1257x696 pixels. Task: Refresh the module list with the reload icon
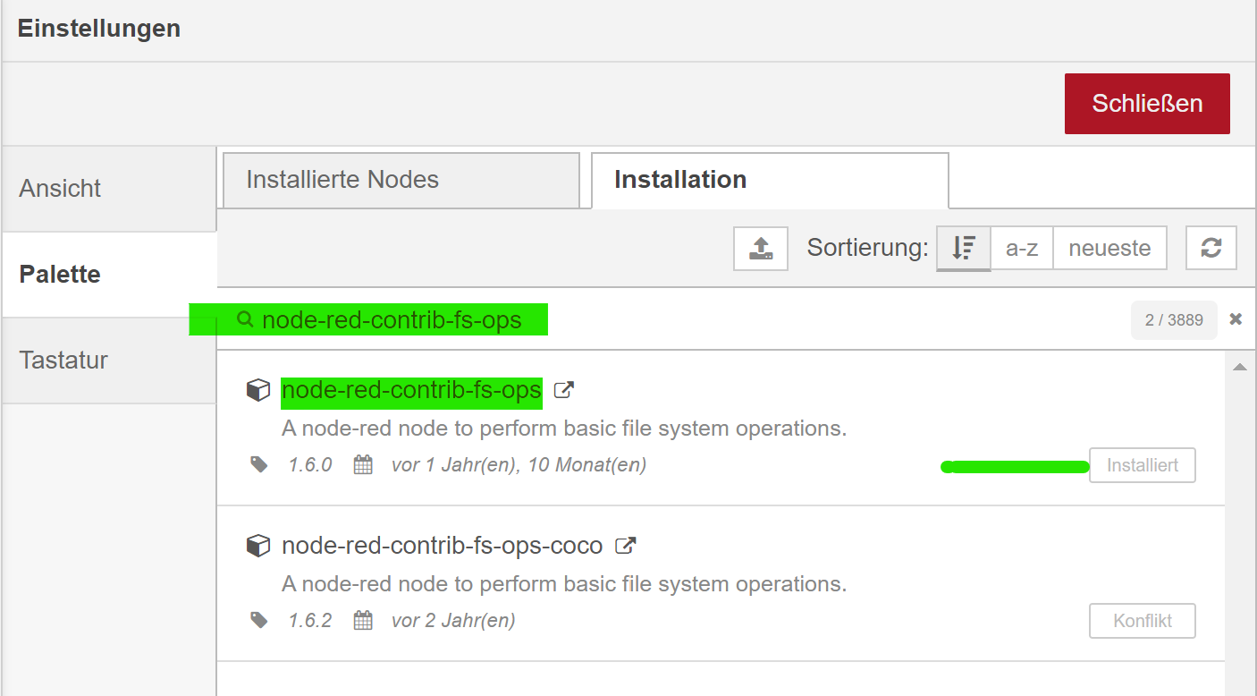point(1211,248)
